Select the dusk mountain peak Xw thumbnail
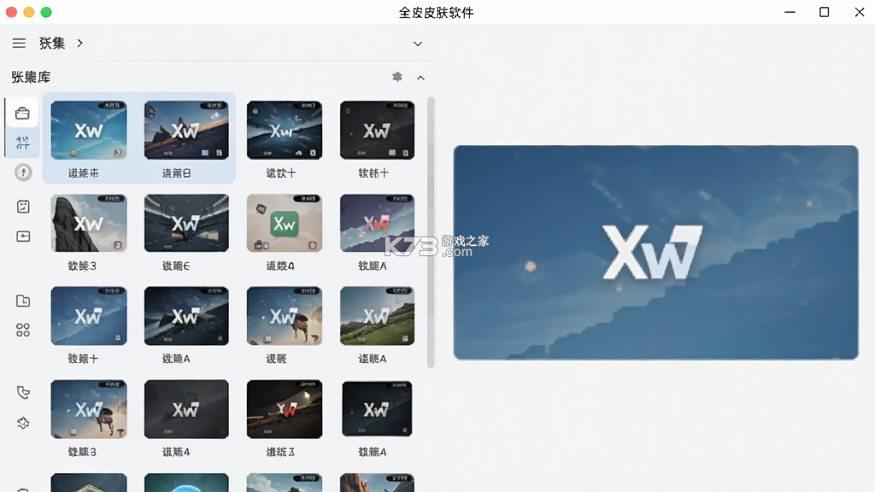875x492 pixels. 186,130
